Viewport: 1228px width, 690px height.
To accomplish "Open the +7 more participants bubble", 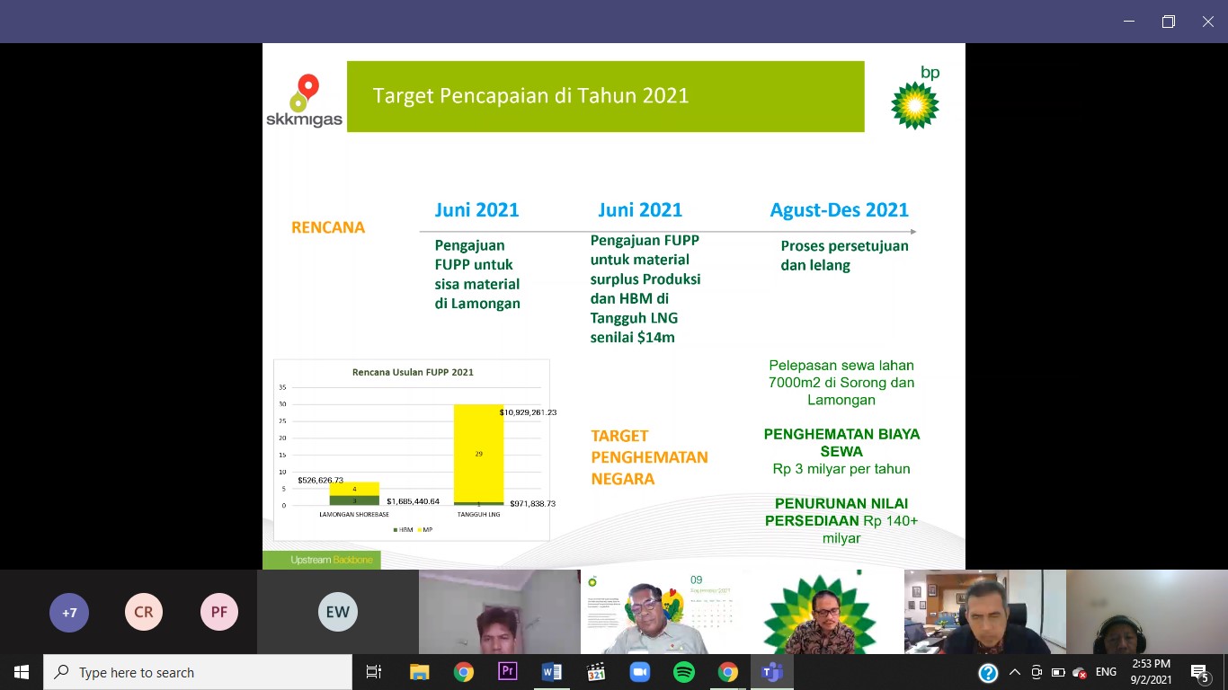I will coord(69,613).
